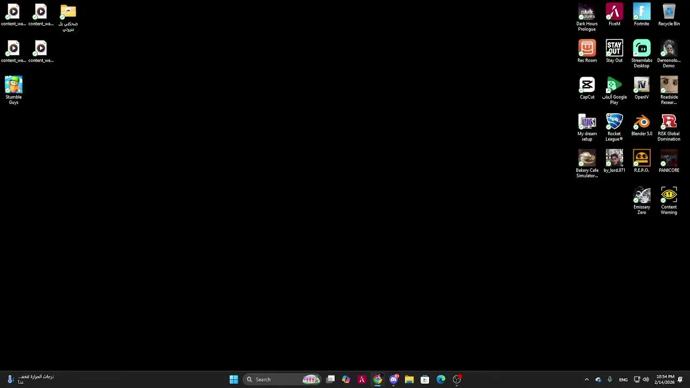This screenshot has height=388, width=690.
Task: Open the notification bell icon
Action: pos(680,379)
